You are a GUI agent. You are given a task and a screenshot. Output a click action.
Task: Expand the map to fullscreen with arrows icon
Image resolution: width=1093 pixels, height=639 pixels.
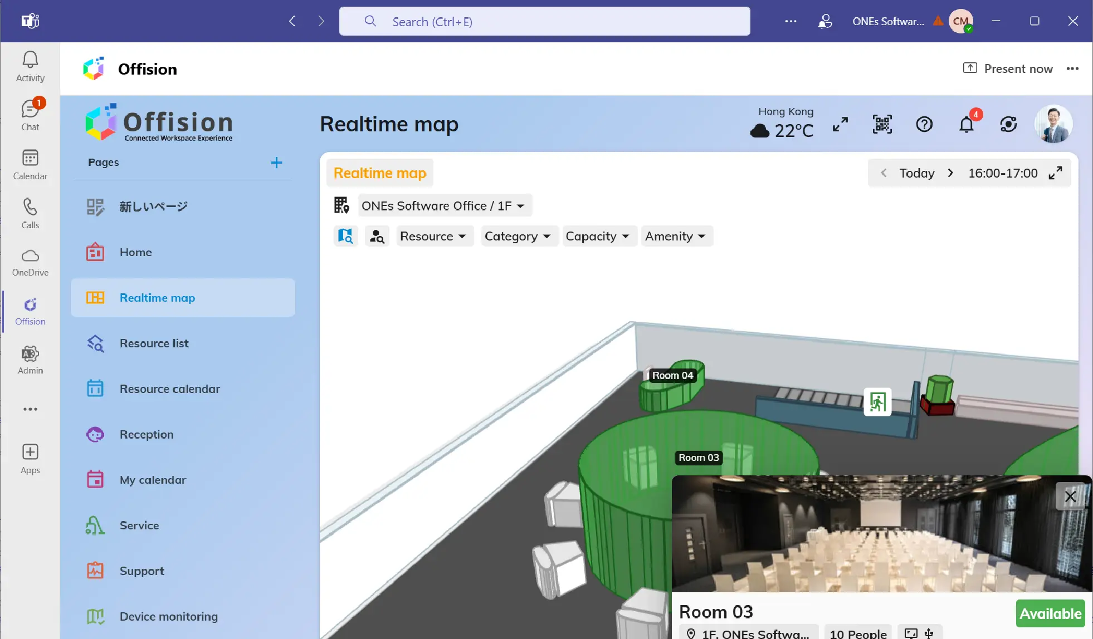(x=840, y=124)
